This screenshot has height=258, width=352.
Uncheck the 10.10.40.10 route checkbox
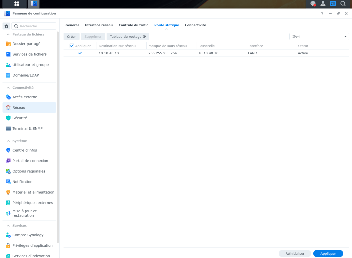(80, 53)
